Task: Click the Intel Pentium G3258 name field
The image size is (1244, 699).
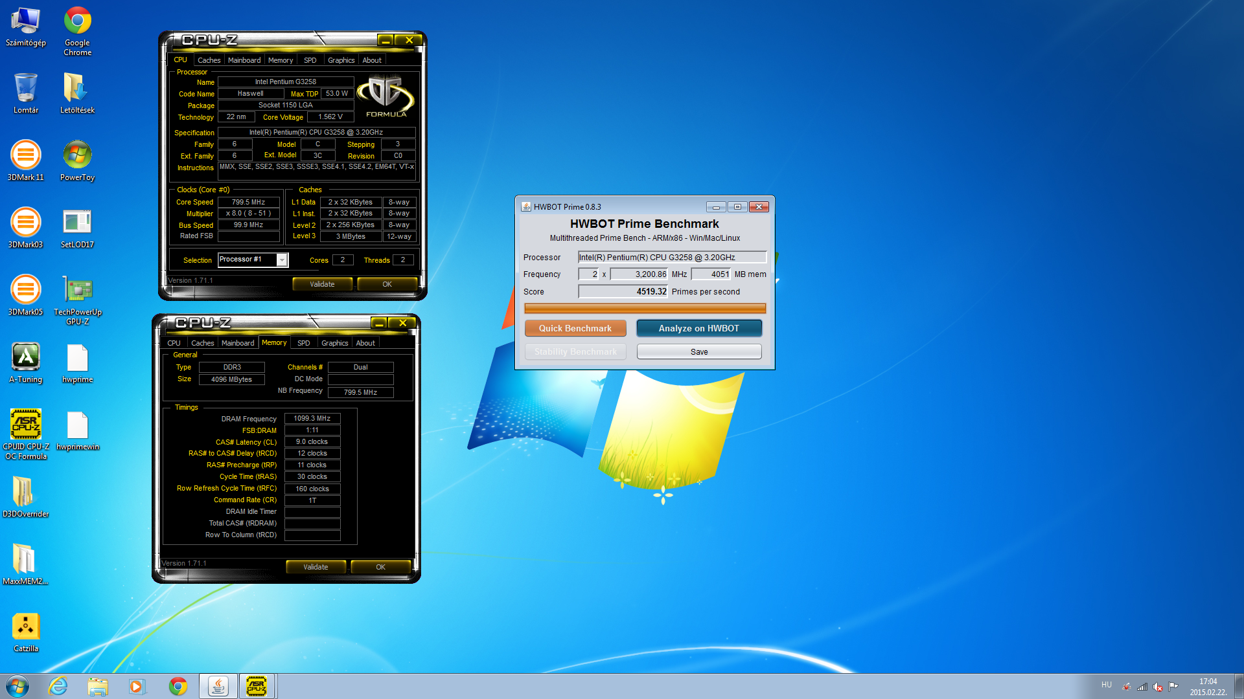Action: [x=286, y=82]
